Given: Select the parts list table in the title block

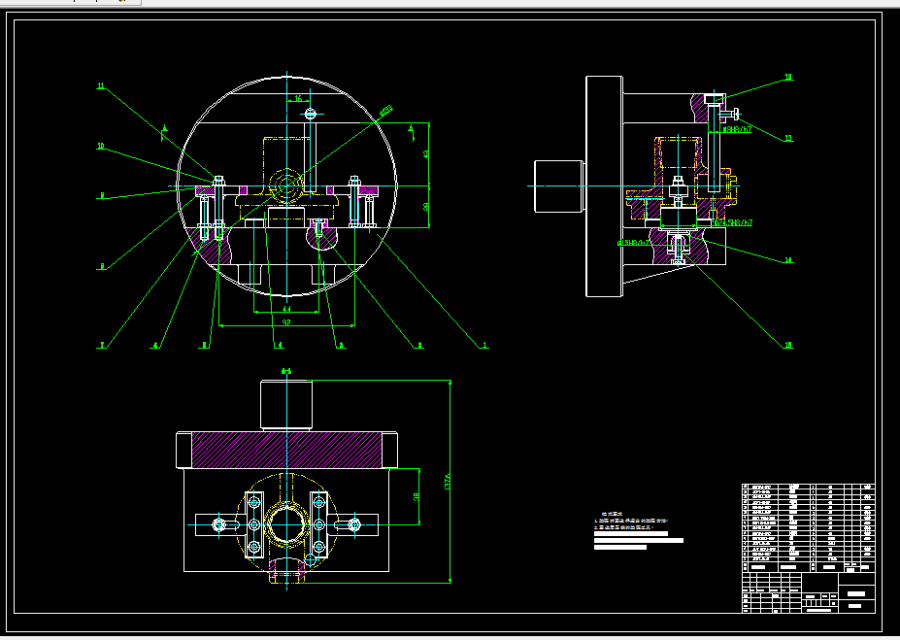Looking at the screenshot, I should 808,527.
